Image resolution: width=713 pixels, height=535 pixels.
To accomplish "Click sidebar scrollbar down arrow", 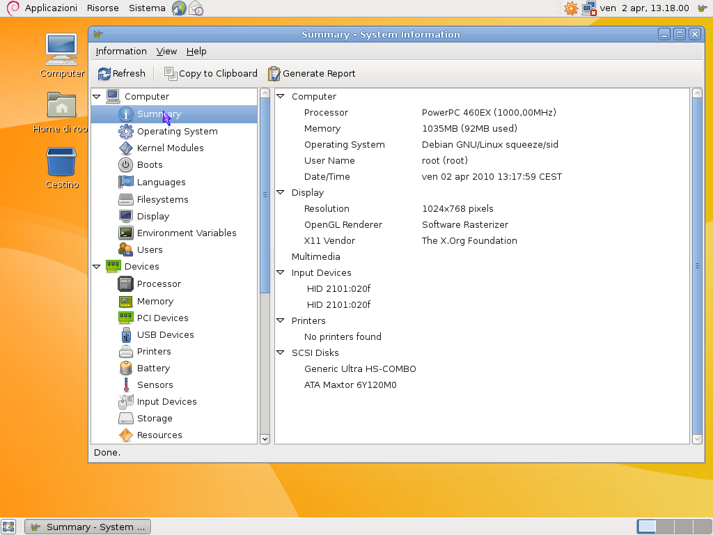I will click(x=265, y=439).
